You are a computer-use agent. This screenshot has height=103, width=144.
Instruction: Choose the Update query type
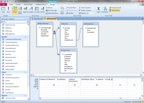pyautogui.click(x=31, y=10)
